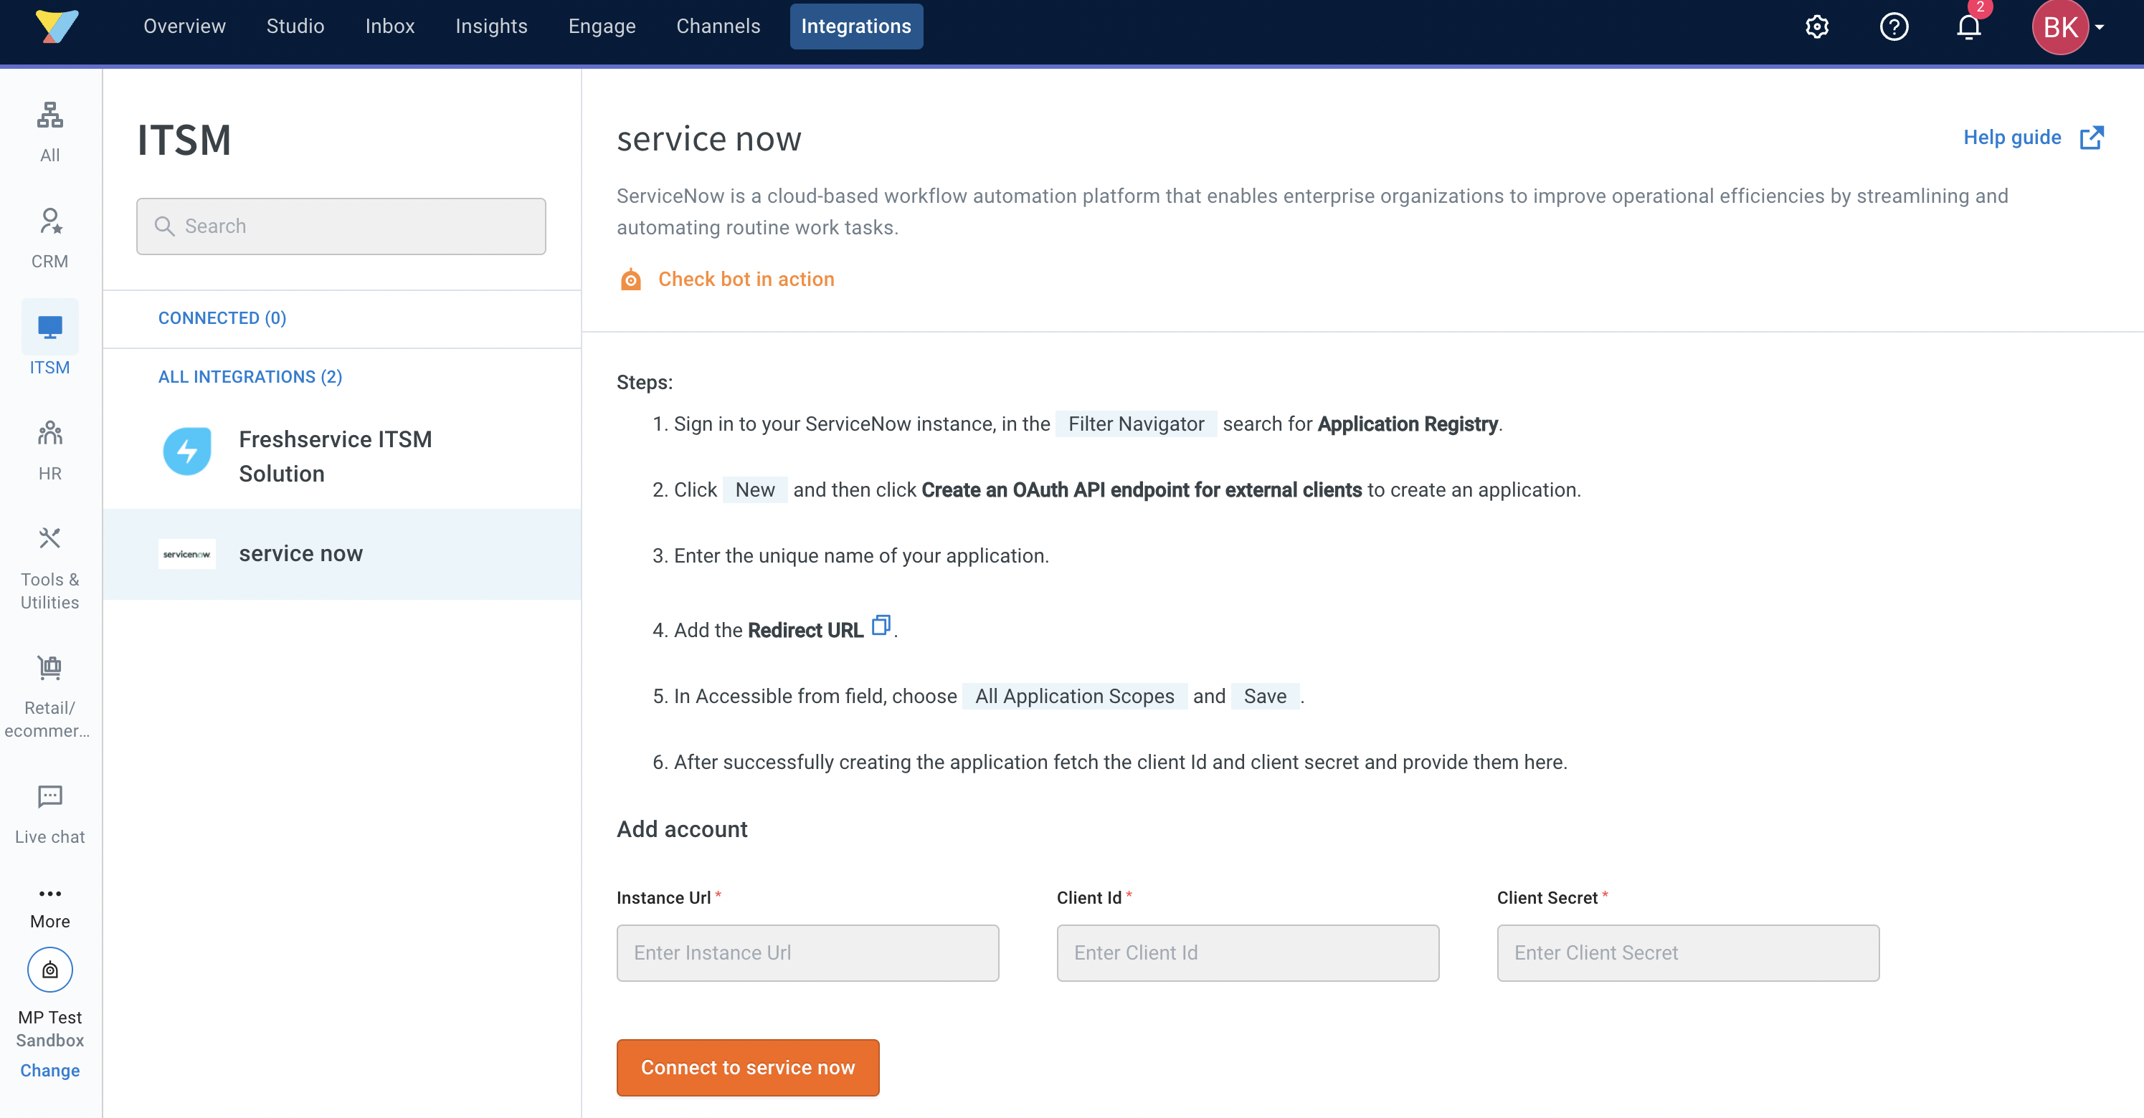Select the All integrations category icon
This screenshot has height=1118, width=2144.
50,115
